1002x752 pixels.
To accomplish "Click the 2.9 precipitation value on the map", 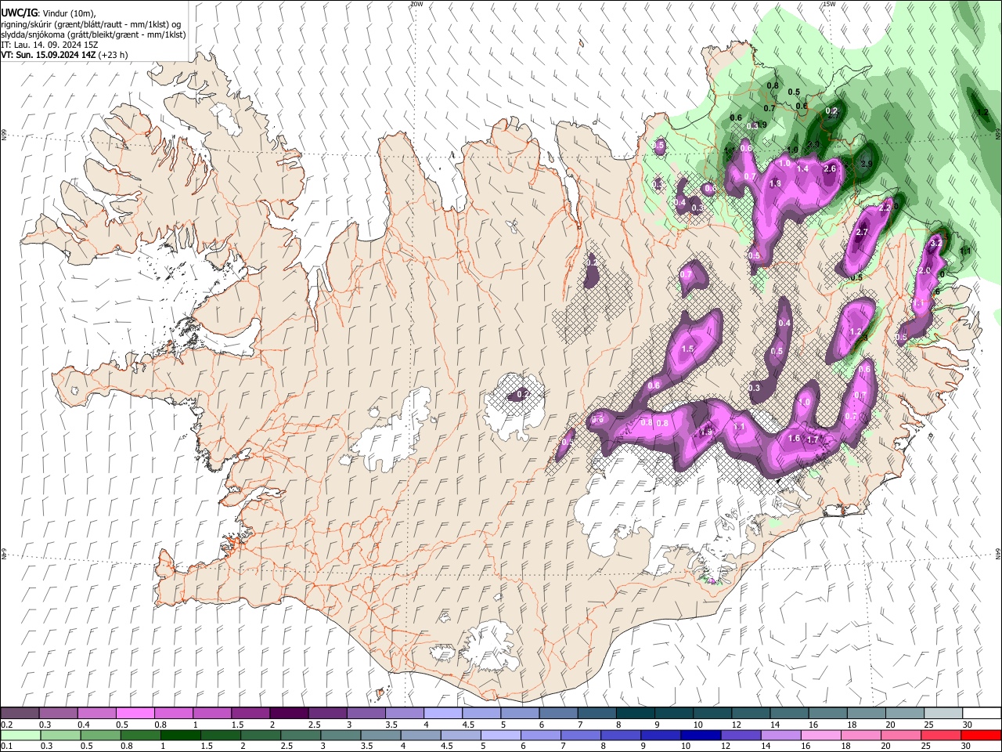I will [x=867, y=164].
